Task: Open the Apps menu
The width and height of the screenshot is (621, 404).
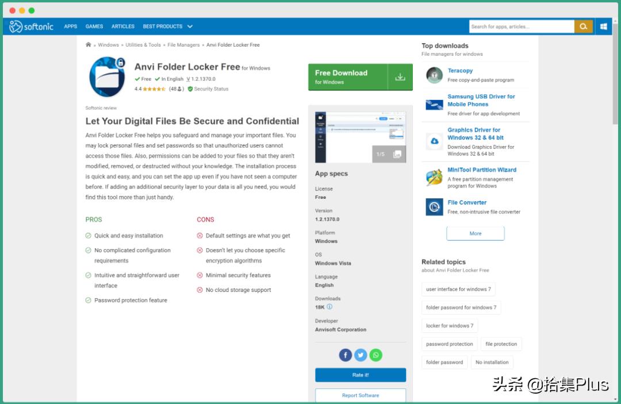Action: point(71,26)
